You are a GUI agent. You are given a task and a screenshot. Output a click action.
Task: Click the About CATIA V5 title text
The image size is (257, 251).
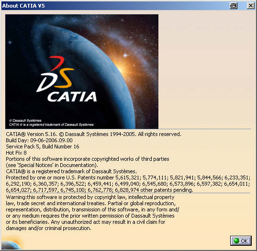(23, 6)
